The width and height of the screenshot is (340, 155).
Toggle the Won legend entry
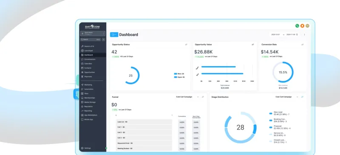tap(179, 74)
